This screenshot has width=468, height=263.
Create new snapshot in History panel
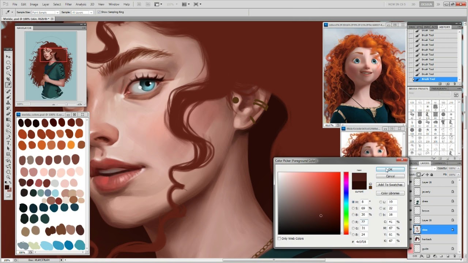click(x=447, y=84)
